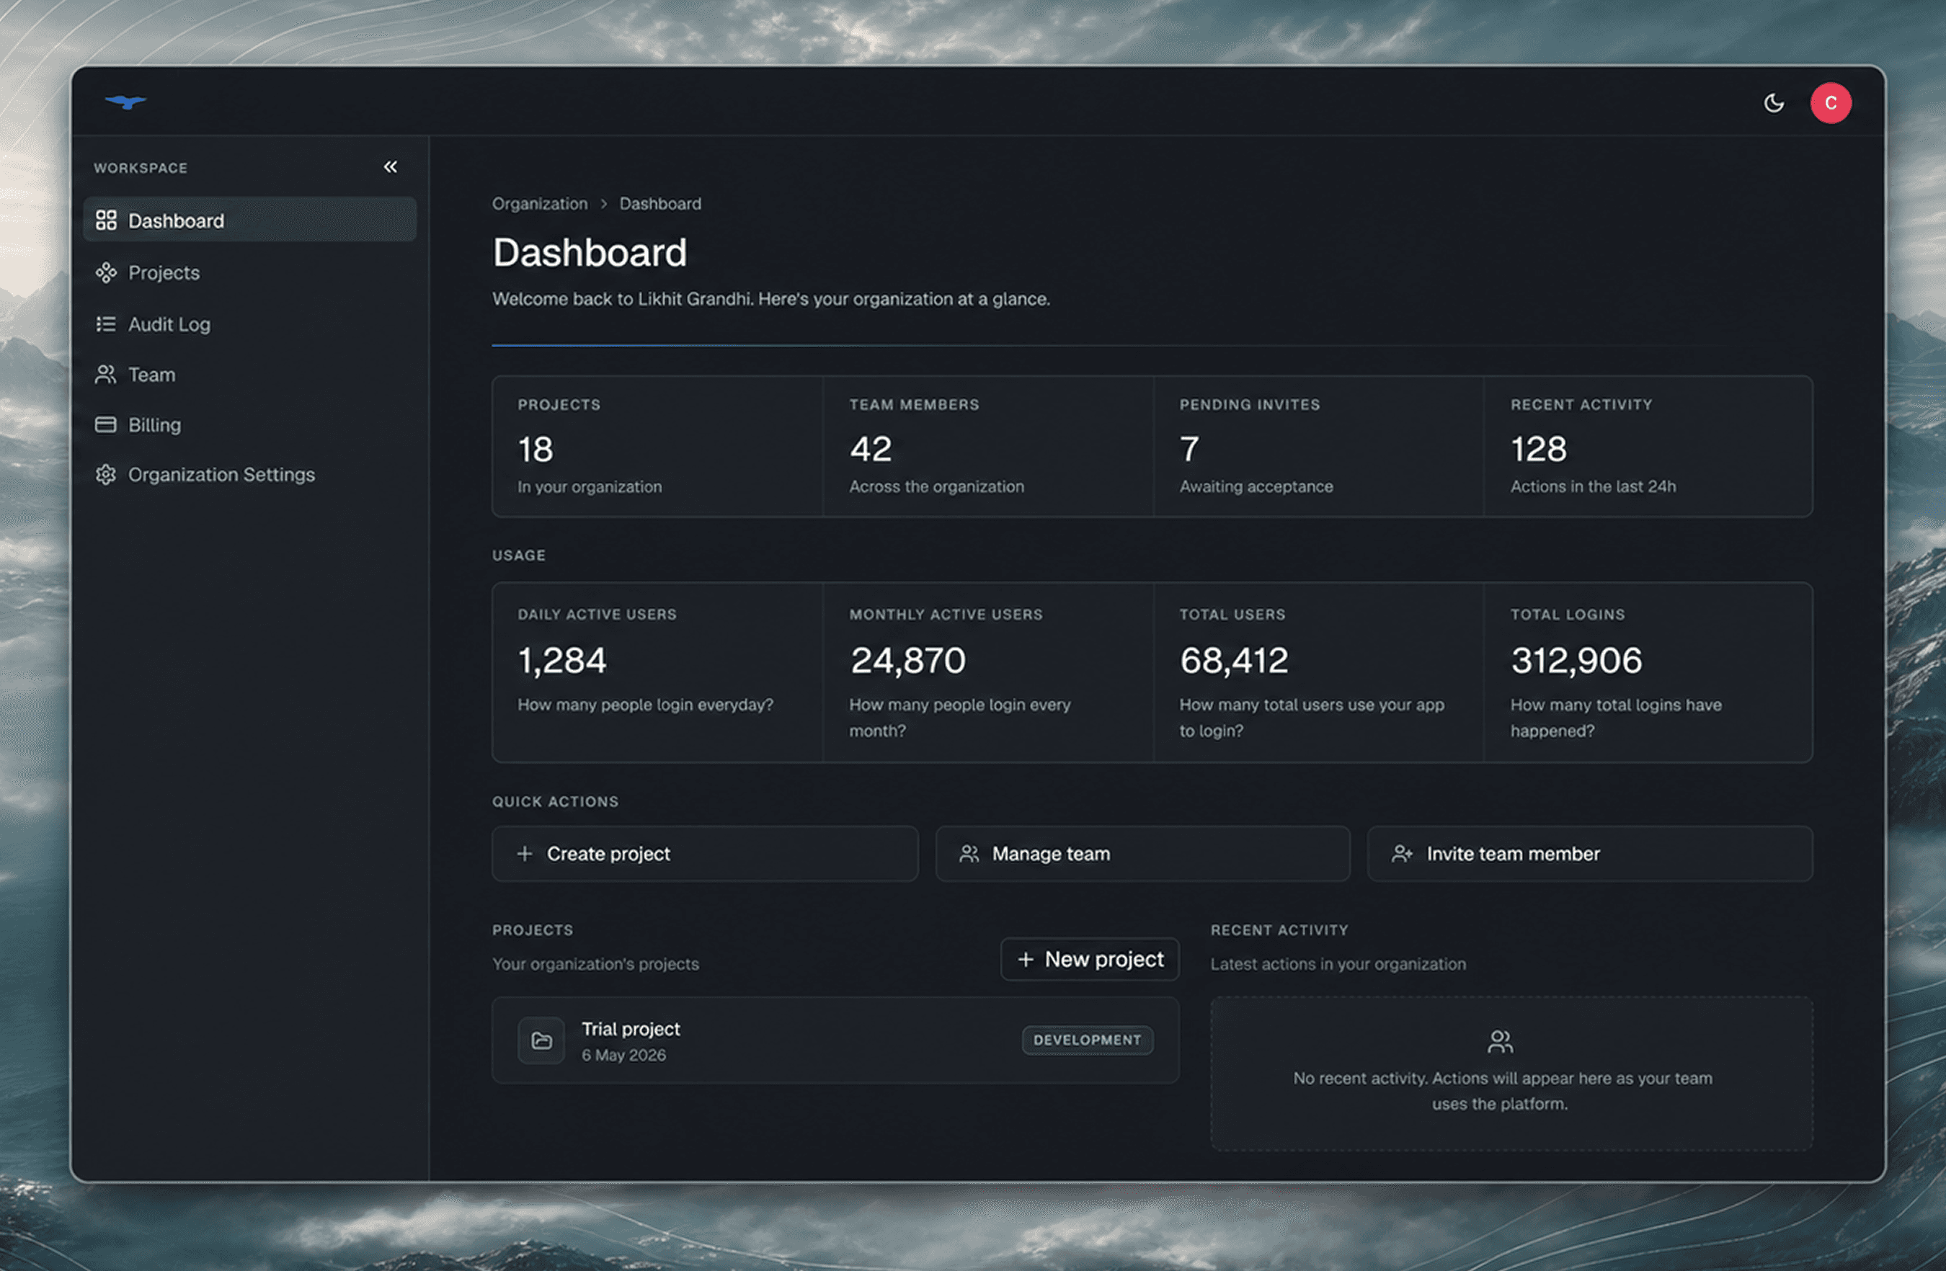Click the Welcome back to Likhit Grandhi text
This screenshot has height=1271, width=1946.
[771, 299]
